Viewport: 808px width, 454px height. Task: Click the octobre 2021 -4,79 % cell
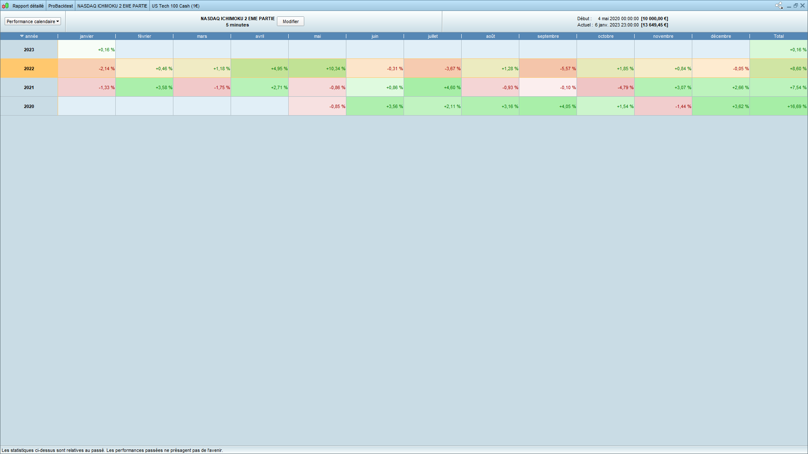pos(606,87)
